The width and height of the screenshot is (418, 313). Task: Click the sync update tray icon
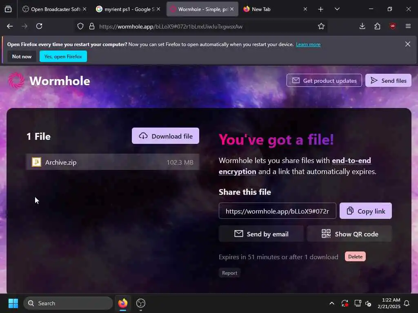(x=345, y=303)
